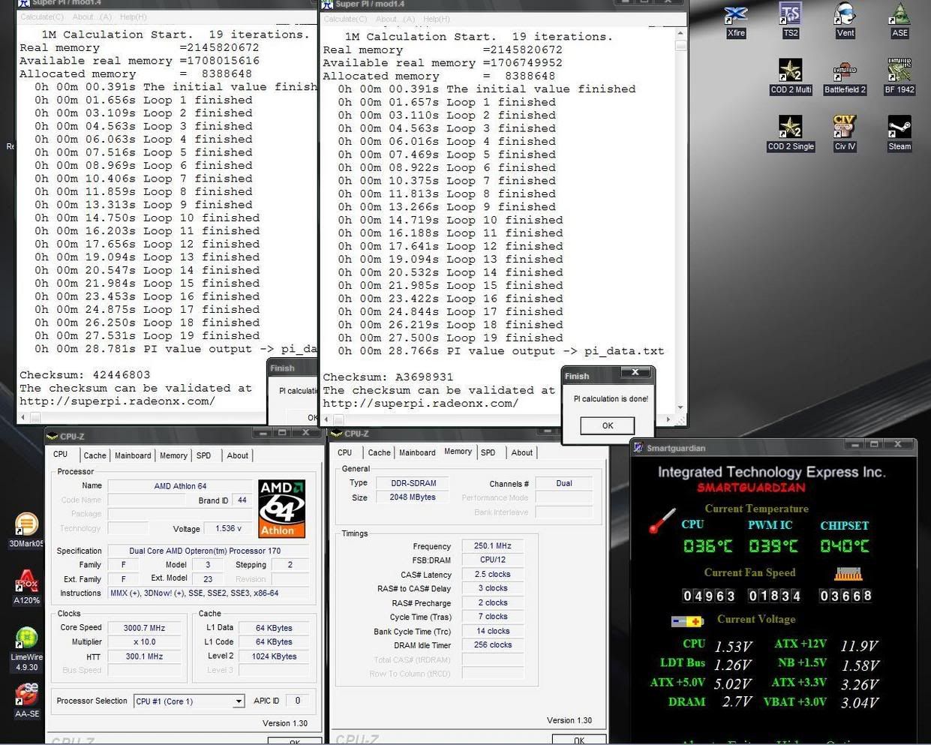Open the 3DMark05 desktop icon

[26, 529]
